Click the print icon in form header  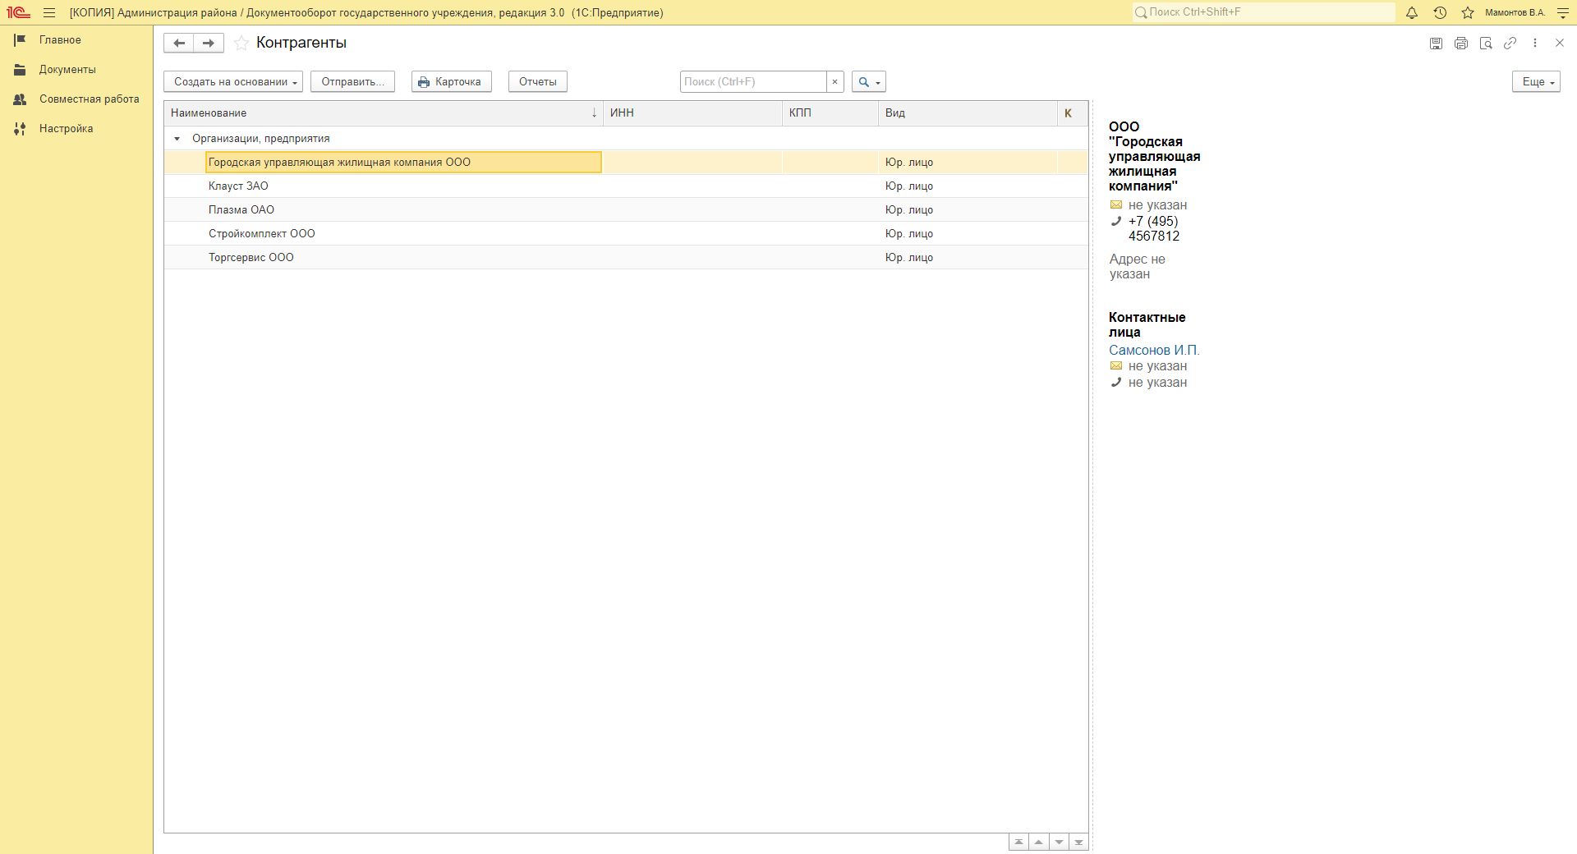[x=1460, y=43]
